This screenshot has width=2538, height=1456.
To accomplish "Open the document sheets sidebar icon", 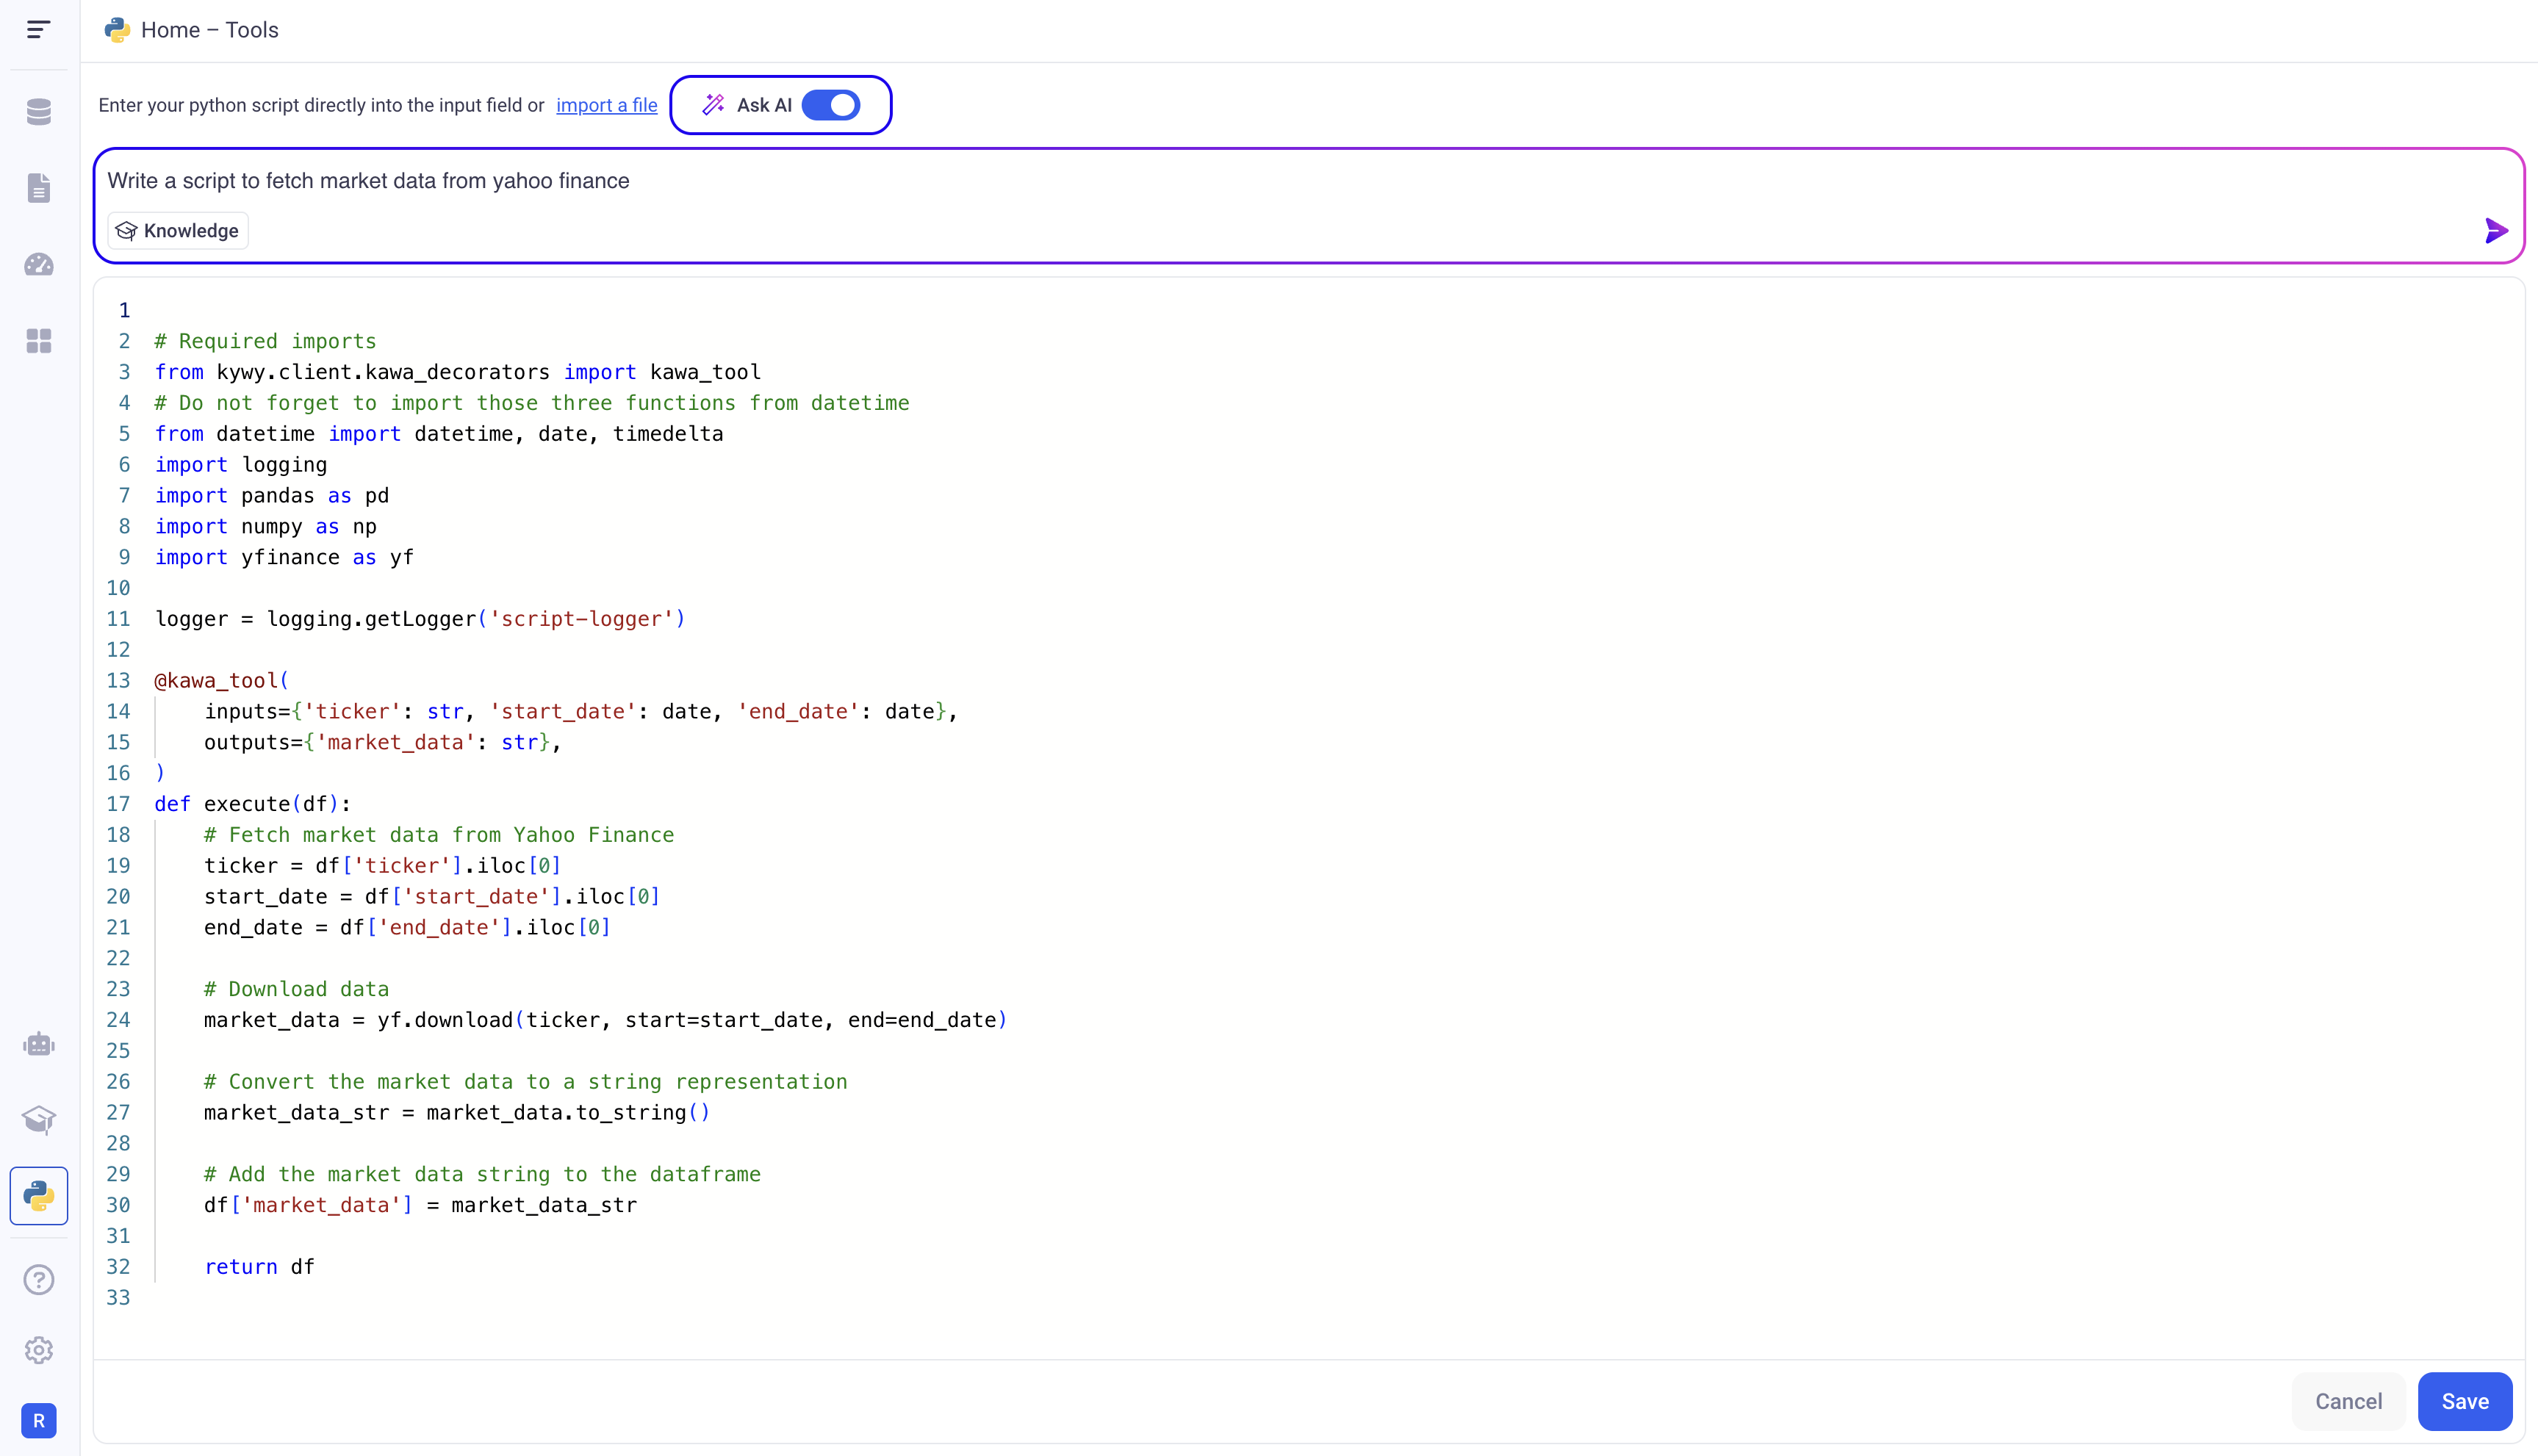I will point(38,188).
